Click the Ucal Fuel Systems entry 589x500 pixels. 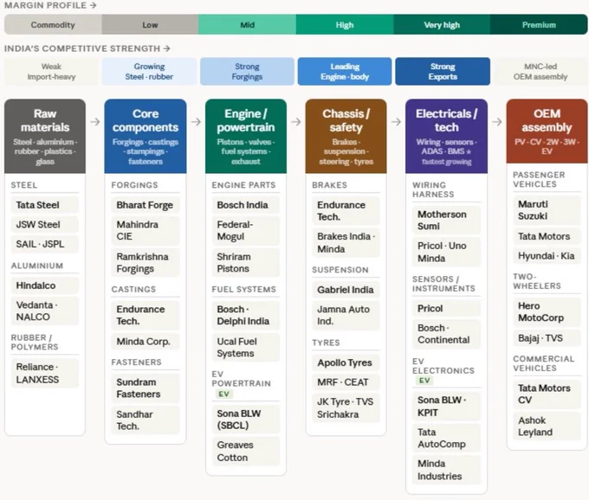pyautogui.click(x=246, y=348)
